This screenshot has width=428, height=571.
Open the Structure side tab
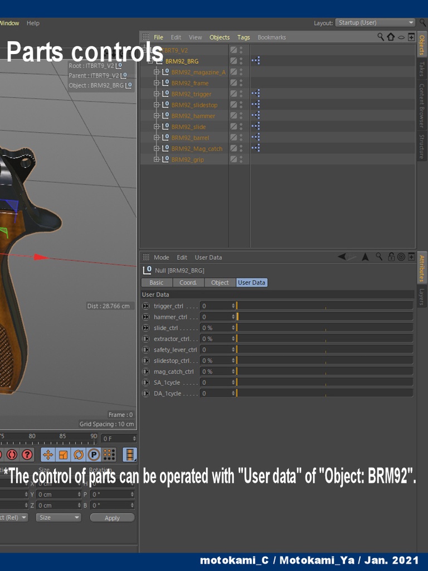click(x=422, y=147)
